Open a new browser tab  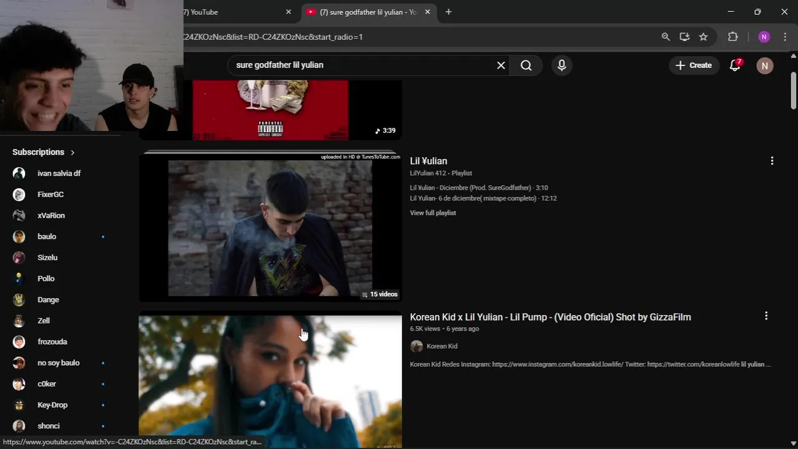pyautogui.click(x=448, y=12)
